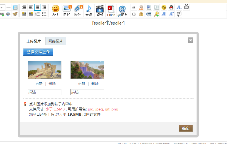Click 删除 under the temple image
This screenshot has width=227, height=144.
[x=52, y=84]
